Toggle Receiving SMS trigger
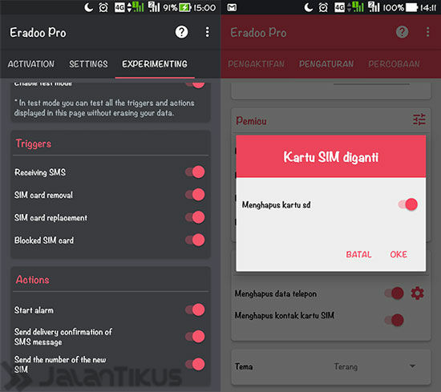The image size is (441, 392). pos(195,172)
